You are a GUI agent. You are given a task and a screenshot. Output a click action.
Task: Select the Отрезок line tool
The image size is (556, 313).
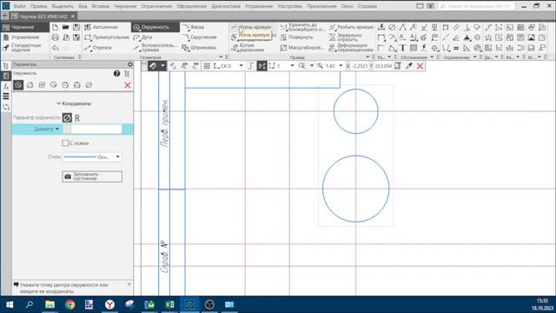(98, 48)
